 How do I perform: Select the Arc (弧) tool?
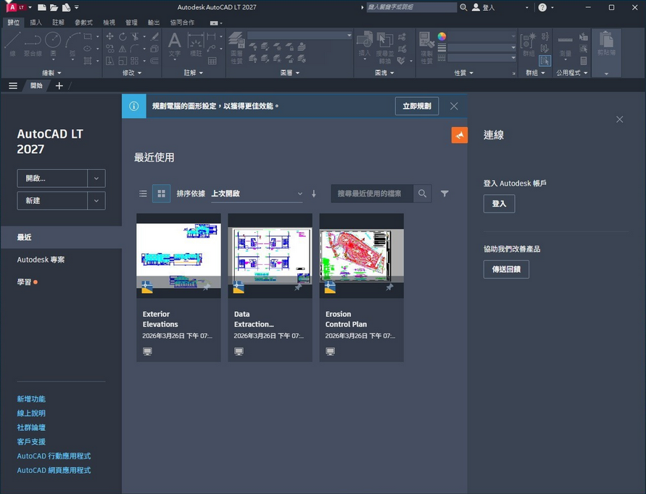click(x=73, y=44)
